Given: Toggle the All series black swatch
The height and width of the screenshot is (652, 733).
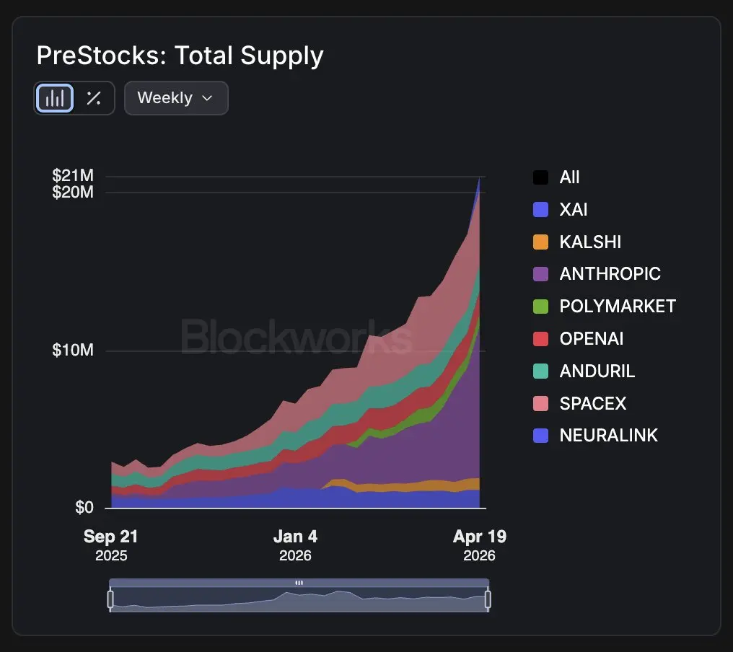Looking at the screenshot, I should point(540,177).
